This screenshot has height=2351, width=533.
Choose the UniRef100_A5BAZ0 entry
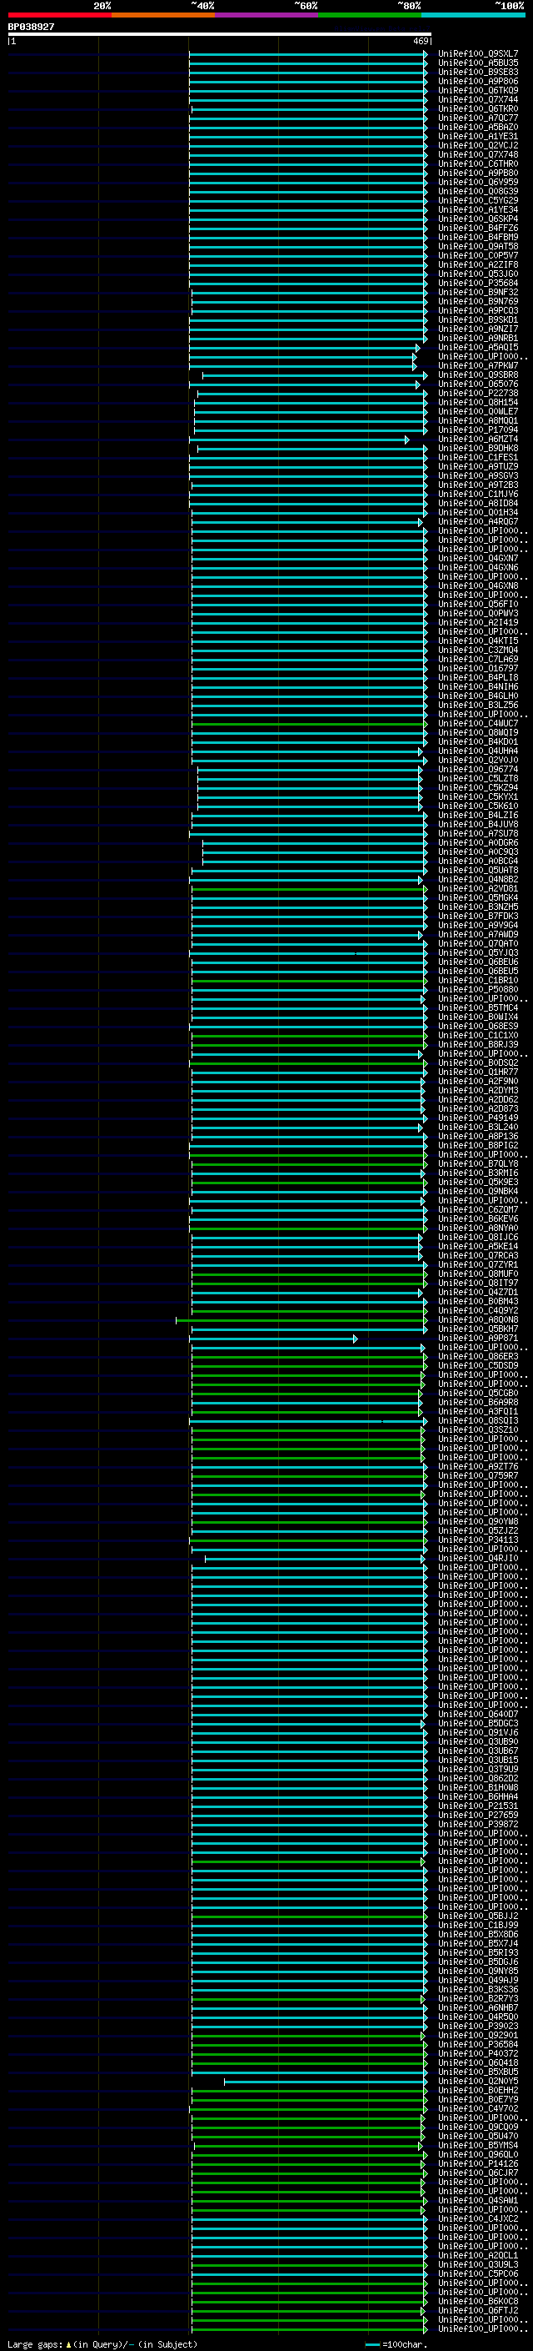click(x=478, y=127)
